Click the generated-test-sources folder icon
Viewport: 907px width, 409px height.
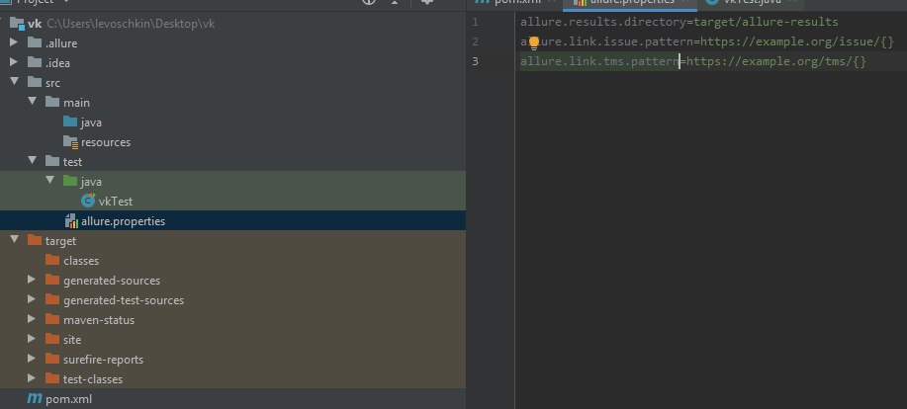pyautogui.click(x=52, y=299)
